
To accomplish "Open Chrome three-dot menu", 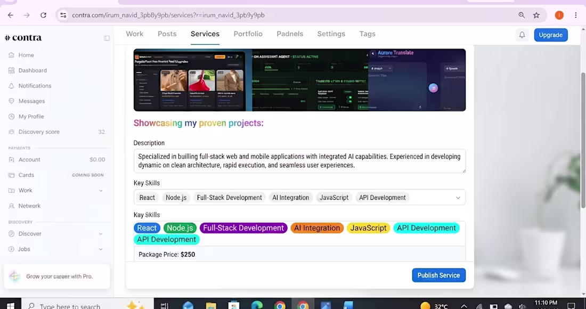I will pos(575,15).
